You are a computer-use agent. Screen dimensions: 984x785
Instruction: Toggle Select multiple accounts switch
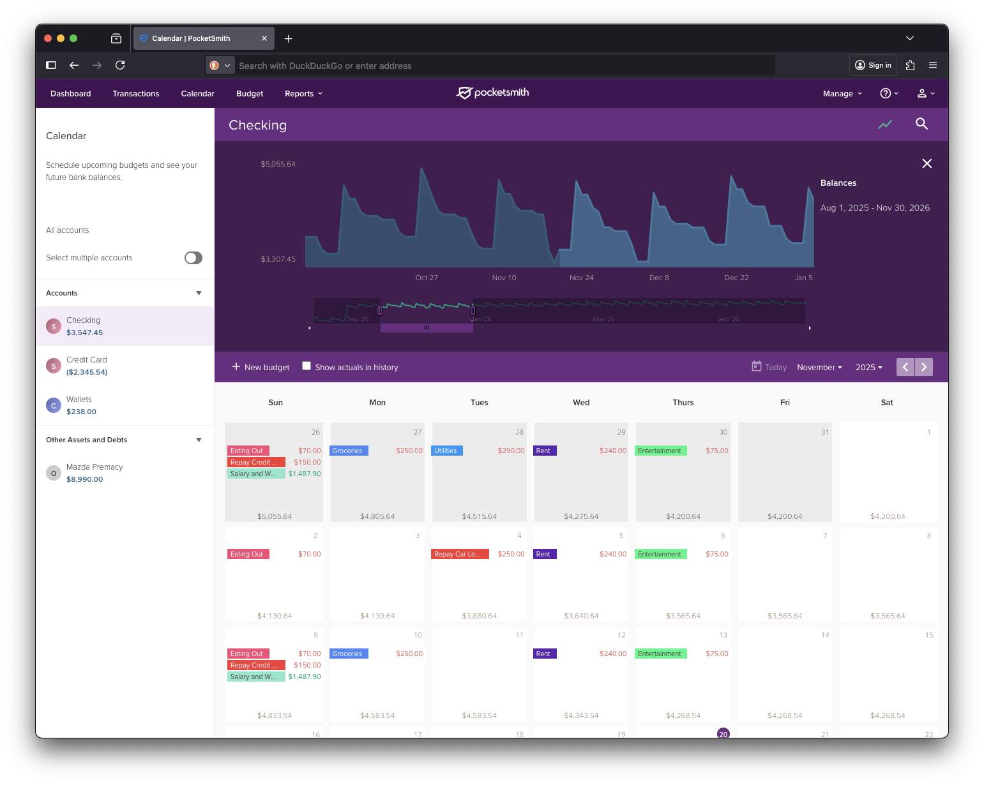point(193,258)
